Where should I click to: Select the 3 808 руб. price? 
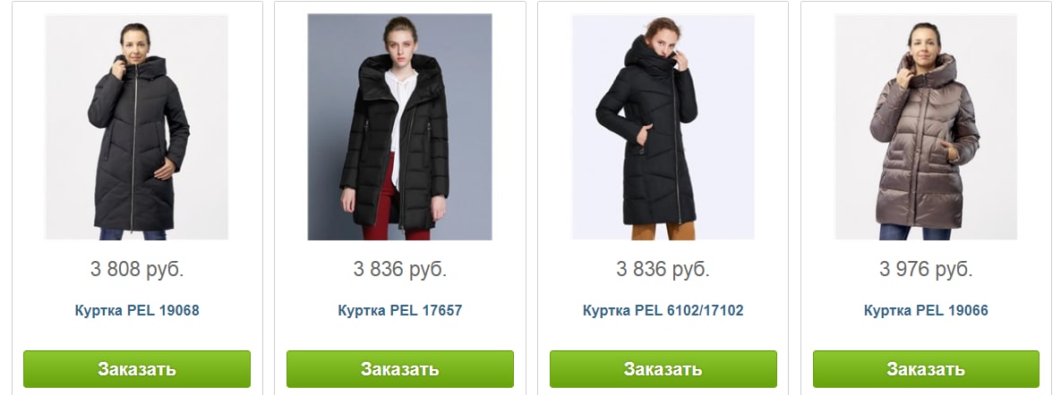(x=137, y=269)
